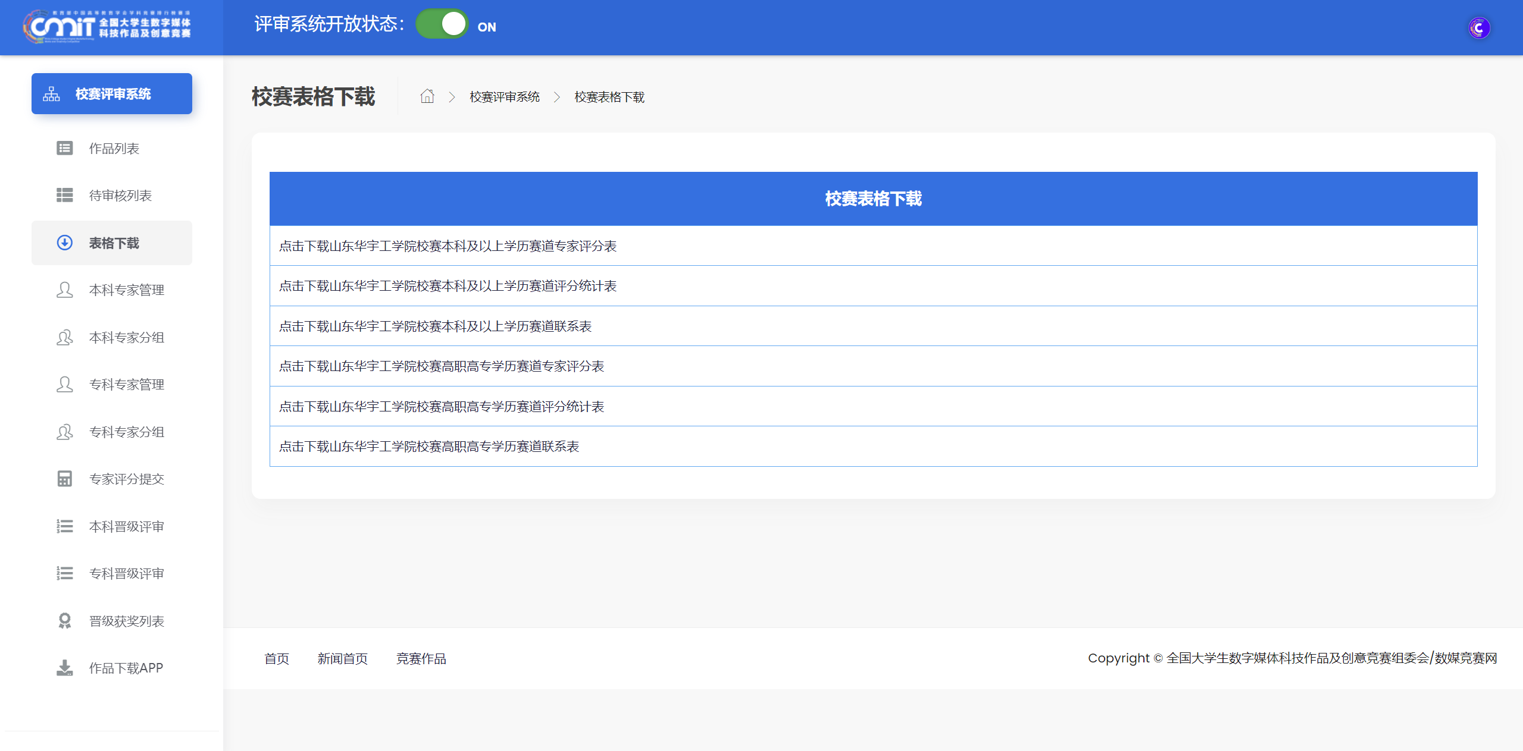Click the ON label beside the switch
The height and width of the screenshot is (751, 1523).
(487, 27)
